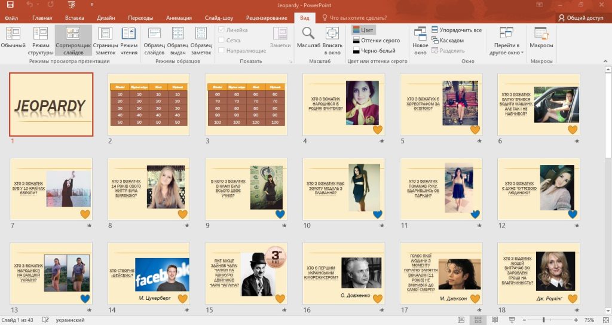
Task: Click the animation star under slide 9
Action: 284,225
